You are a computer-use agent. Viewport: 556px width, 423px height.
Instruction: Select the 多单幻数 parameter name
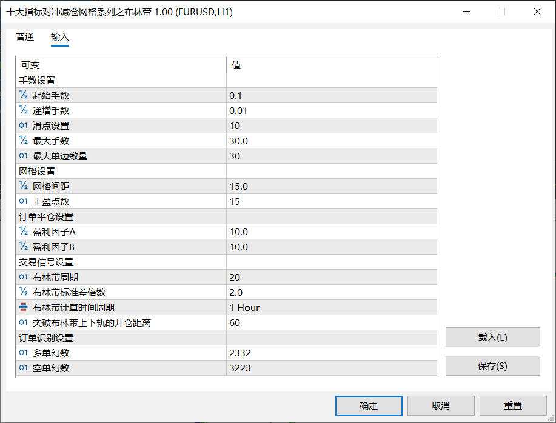51,353
